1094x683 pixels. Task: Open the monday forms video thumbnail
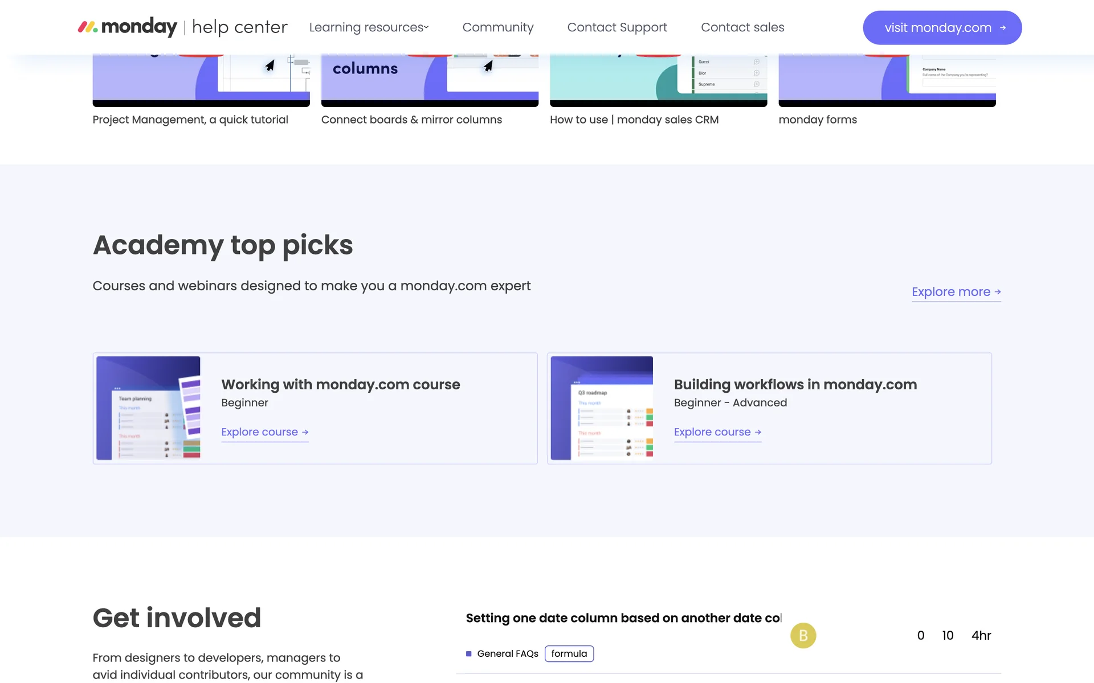[887, 80]
